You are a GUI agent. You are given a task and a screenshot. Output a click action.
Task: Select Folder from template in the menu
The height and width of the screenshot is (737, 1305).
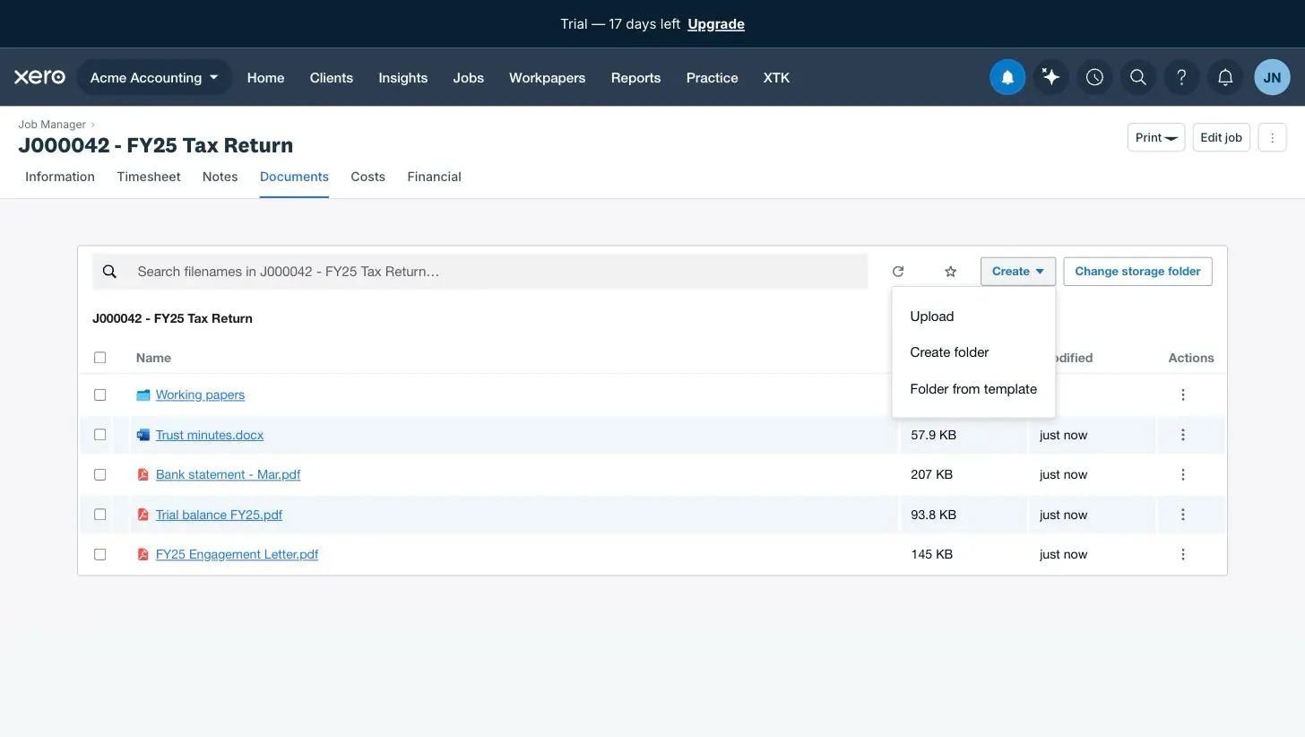click(973, 389)
